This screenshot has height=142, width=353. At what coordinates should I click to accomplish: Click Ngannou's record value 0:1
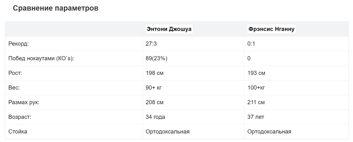251,44
